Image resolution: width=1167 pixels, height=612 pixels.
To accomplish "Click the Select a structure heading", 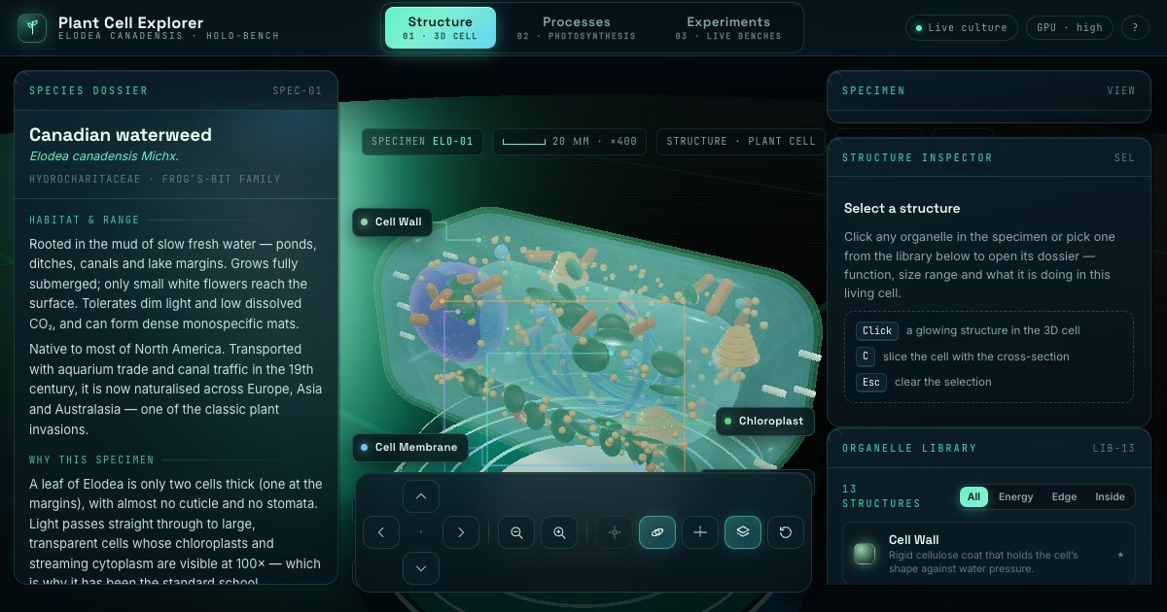I will click(902, 208).
